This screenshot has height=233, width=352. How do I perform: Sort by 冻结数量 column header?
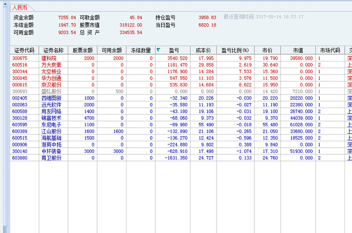pyautogui.click(x=141, y=50)
